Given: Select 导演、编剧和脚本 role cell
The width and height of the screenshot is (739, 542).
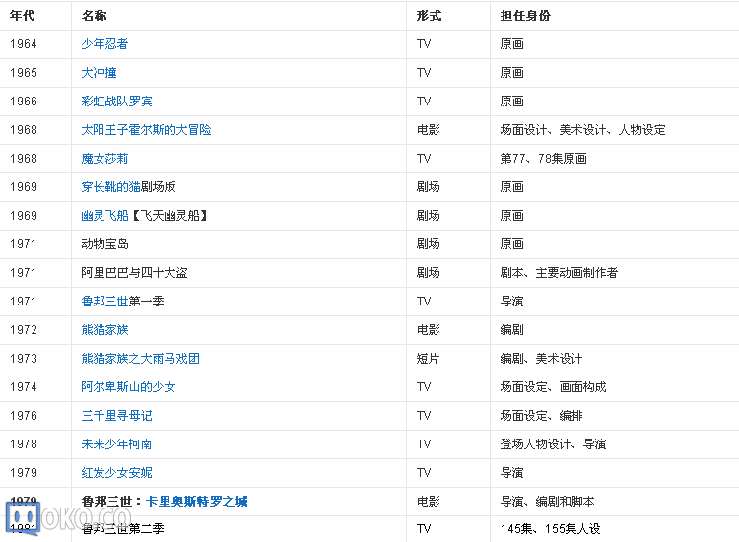Looking at the screenshot, I should coord(547,502).
